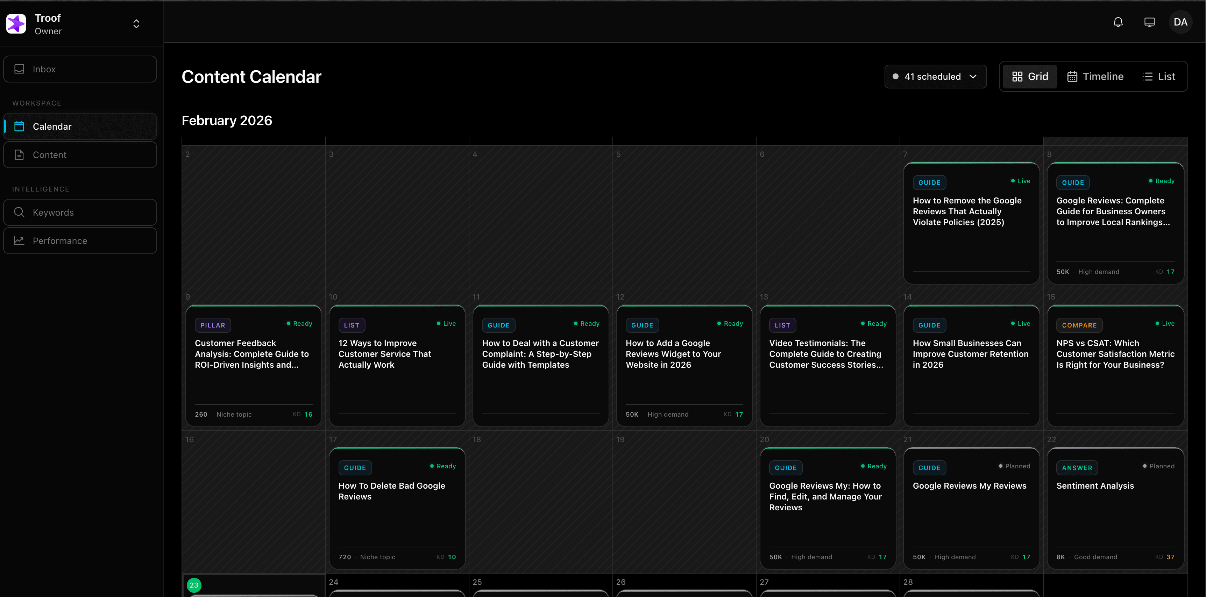The height and width of the screenshot is (597, 1206).
Task: Click the display/monitor icon in the top bar
Action: pyautogui.click(x=1149, y=22)
